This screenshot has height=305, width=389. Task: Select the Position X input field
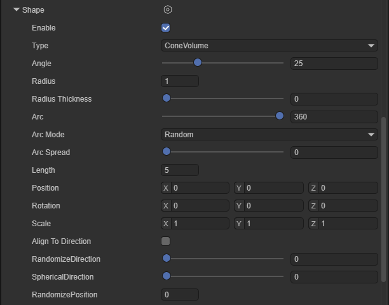click(200, 188)
